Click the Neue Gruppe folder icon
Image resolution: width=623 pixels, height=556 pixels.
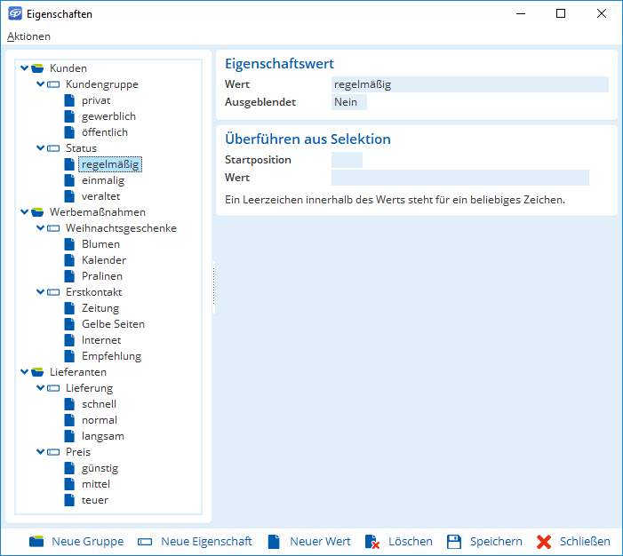tap(36, 542)
